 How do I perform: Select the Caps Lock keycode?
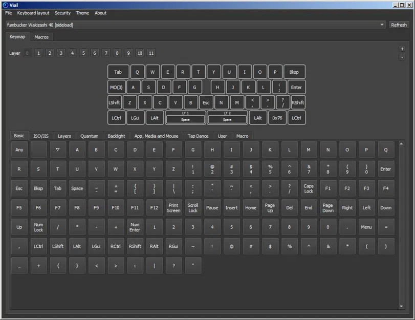coord(309,188)
